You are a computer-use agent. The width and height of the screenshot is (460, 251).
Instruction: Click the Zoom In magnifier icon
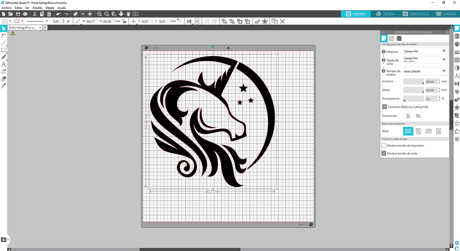[99, 14]
